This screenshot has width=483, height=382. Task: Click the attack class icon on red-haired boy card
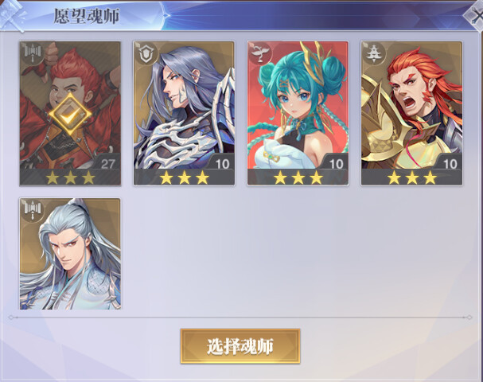pyautogui.click(x=33, y=53)
